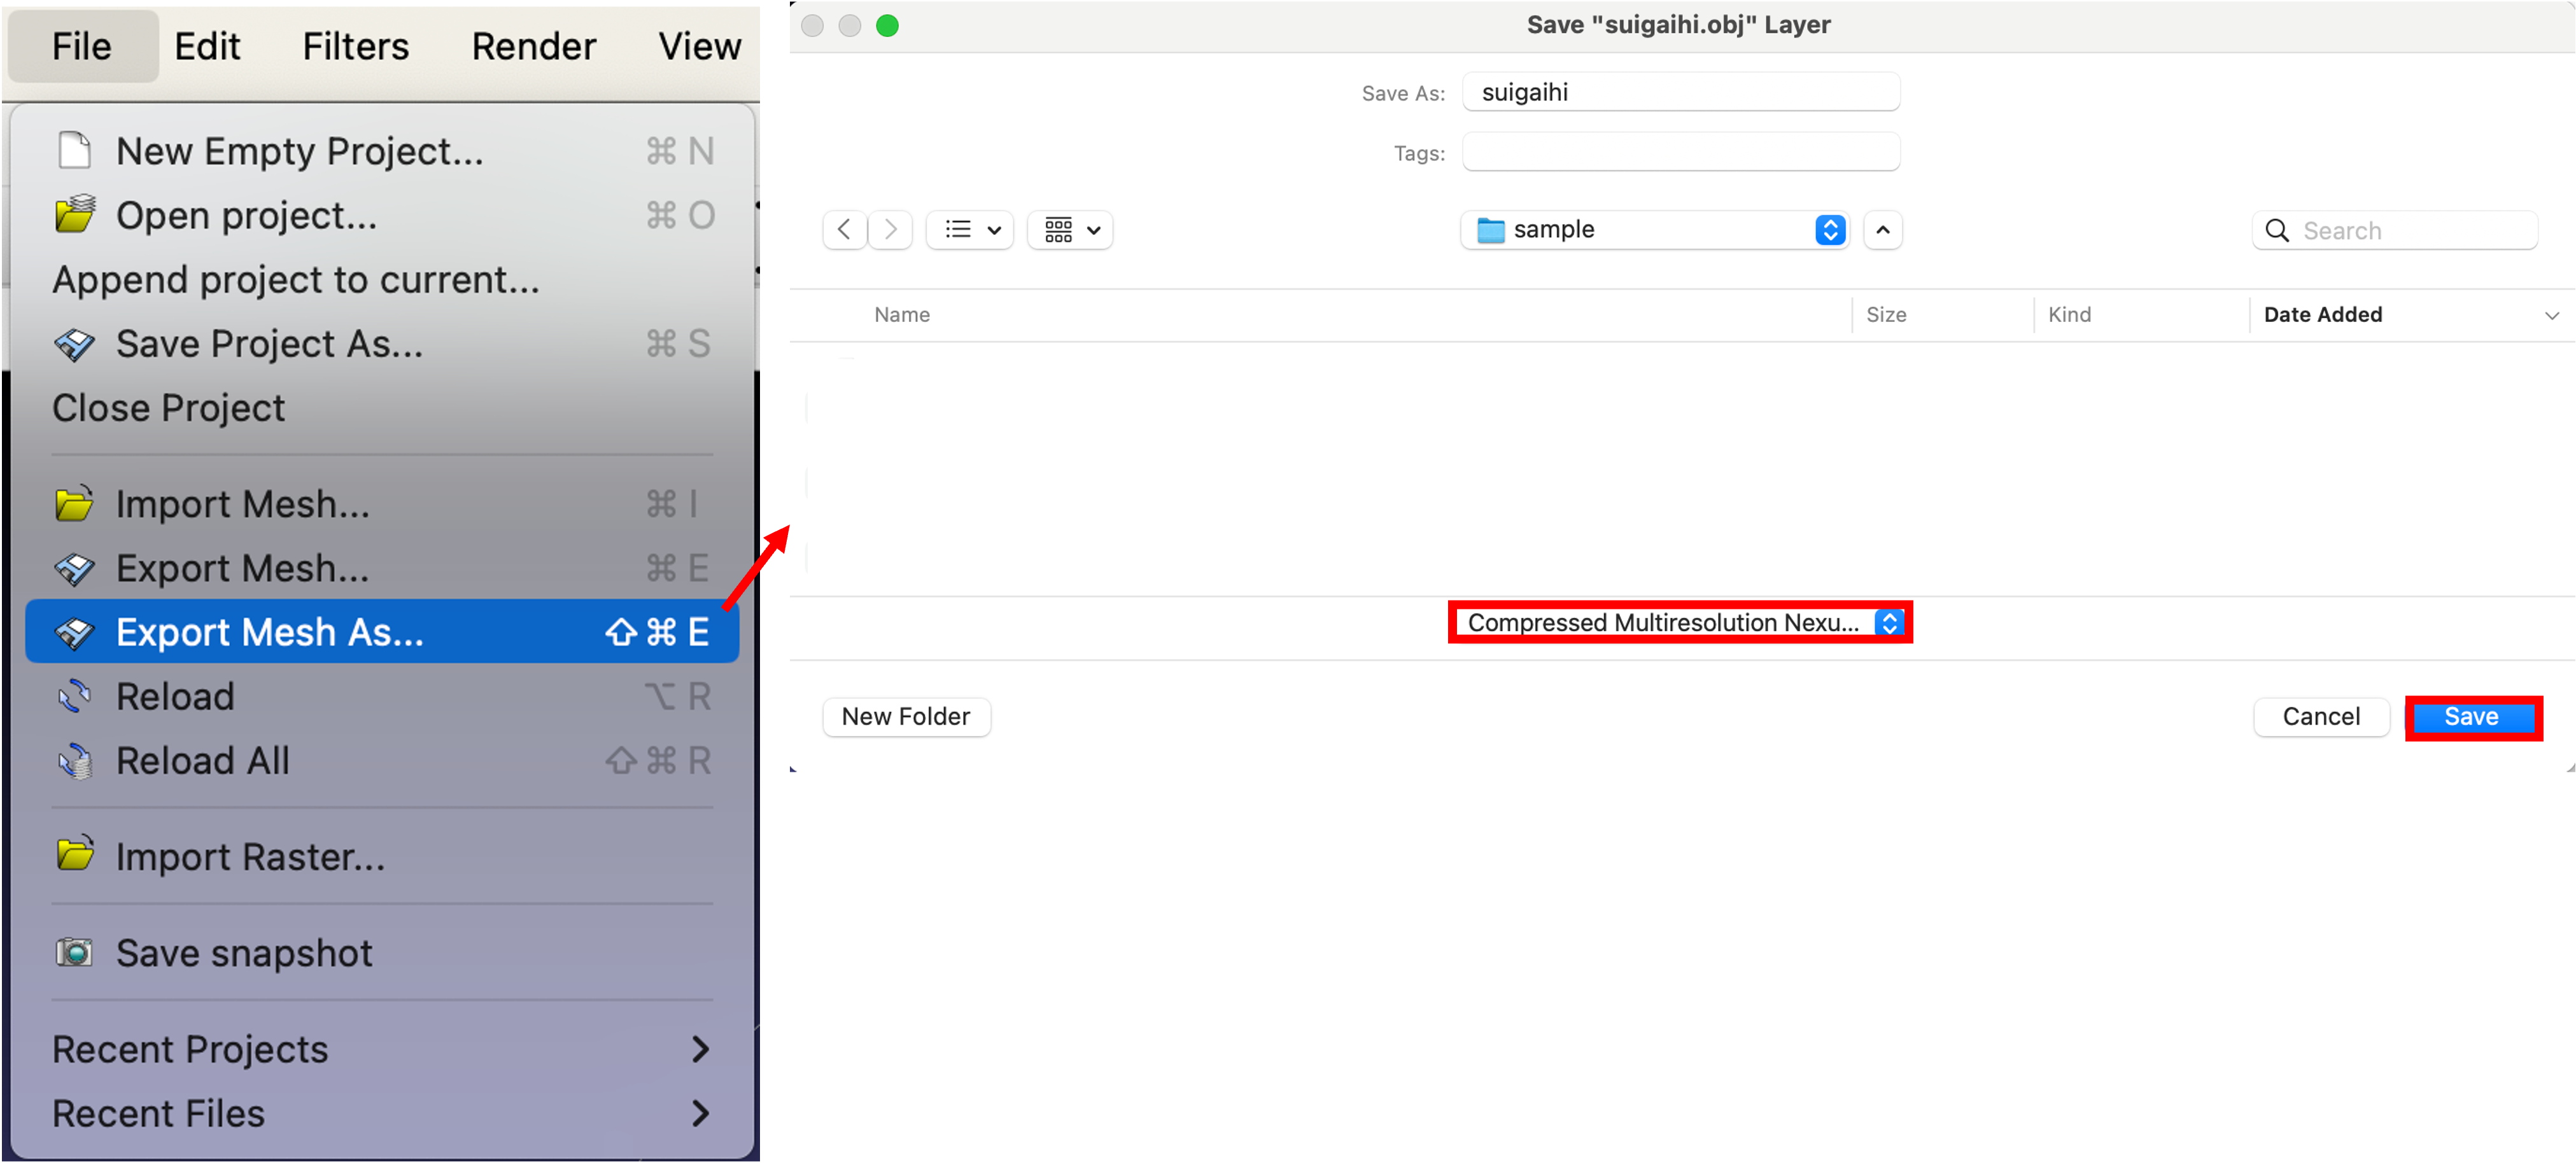Screen dimensions: 2576x1163
Task: Open the icon grouping dropdown
Action: pyautogui.click(x=1070, y=230)
